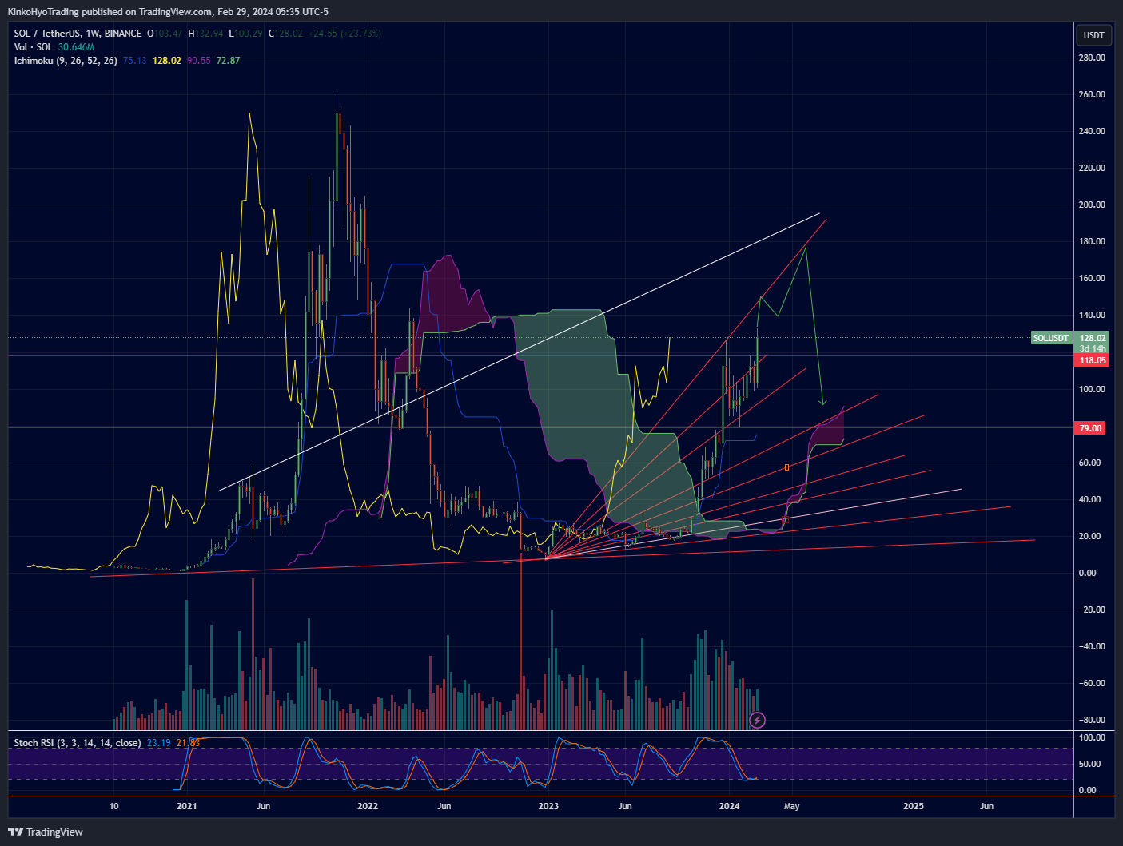1123x846 pixels.
Task: Click the Ichimoku blue value 75.13
Action: 135,61
